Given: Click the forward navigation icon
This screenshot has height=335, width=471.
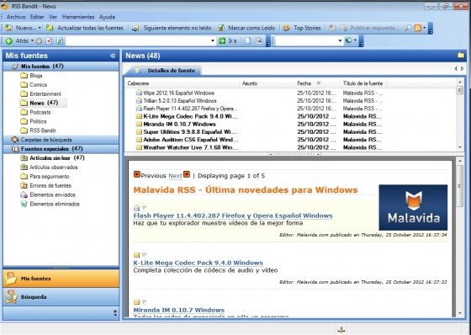Looking at the screenshot, I should pyautogui.click(x=39, y=41).
